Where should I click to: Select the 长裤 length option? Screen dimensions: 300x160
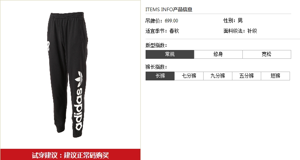point(160,76)
